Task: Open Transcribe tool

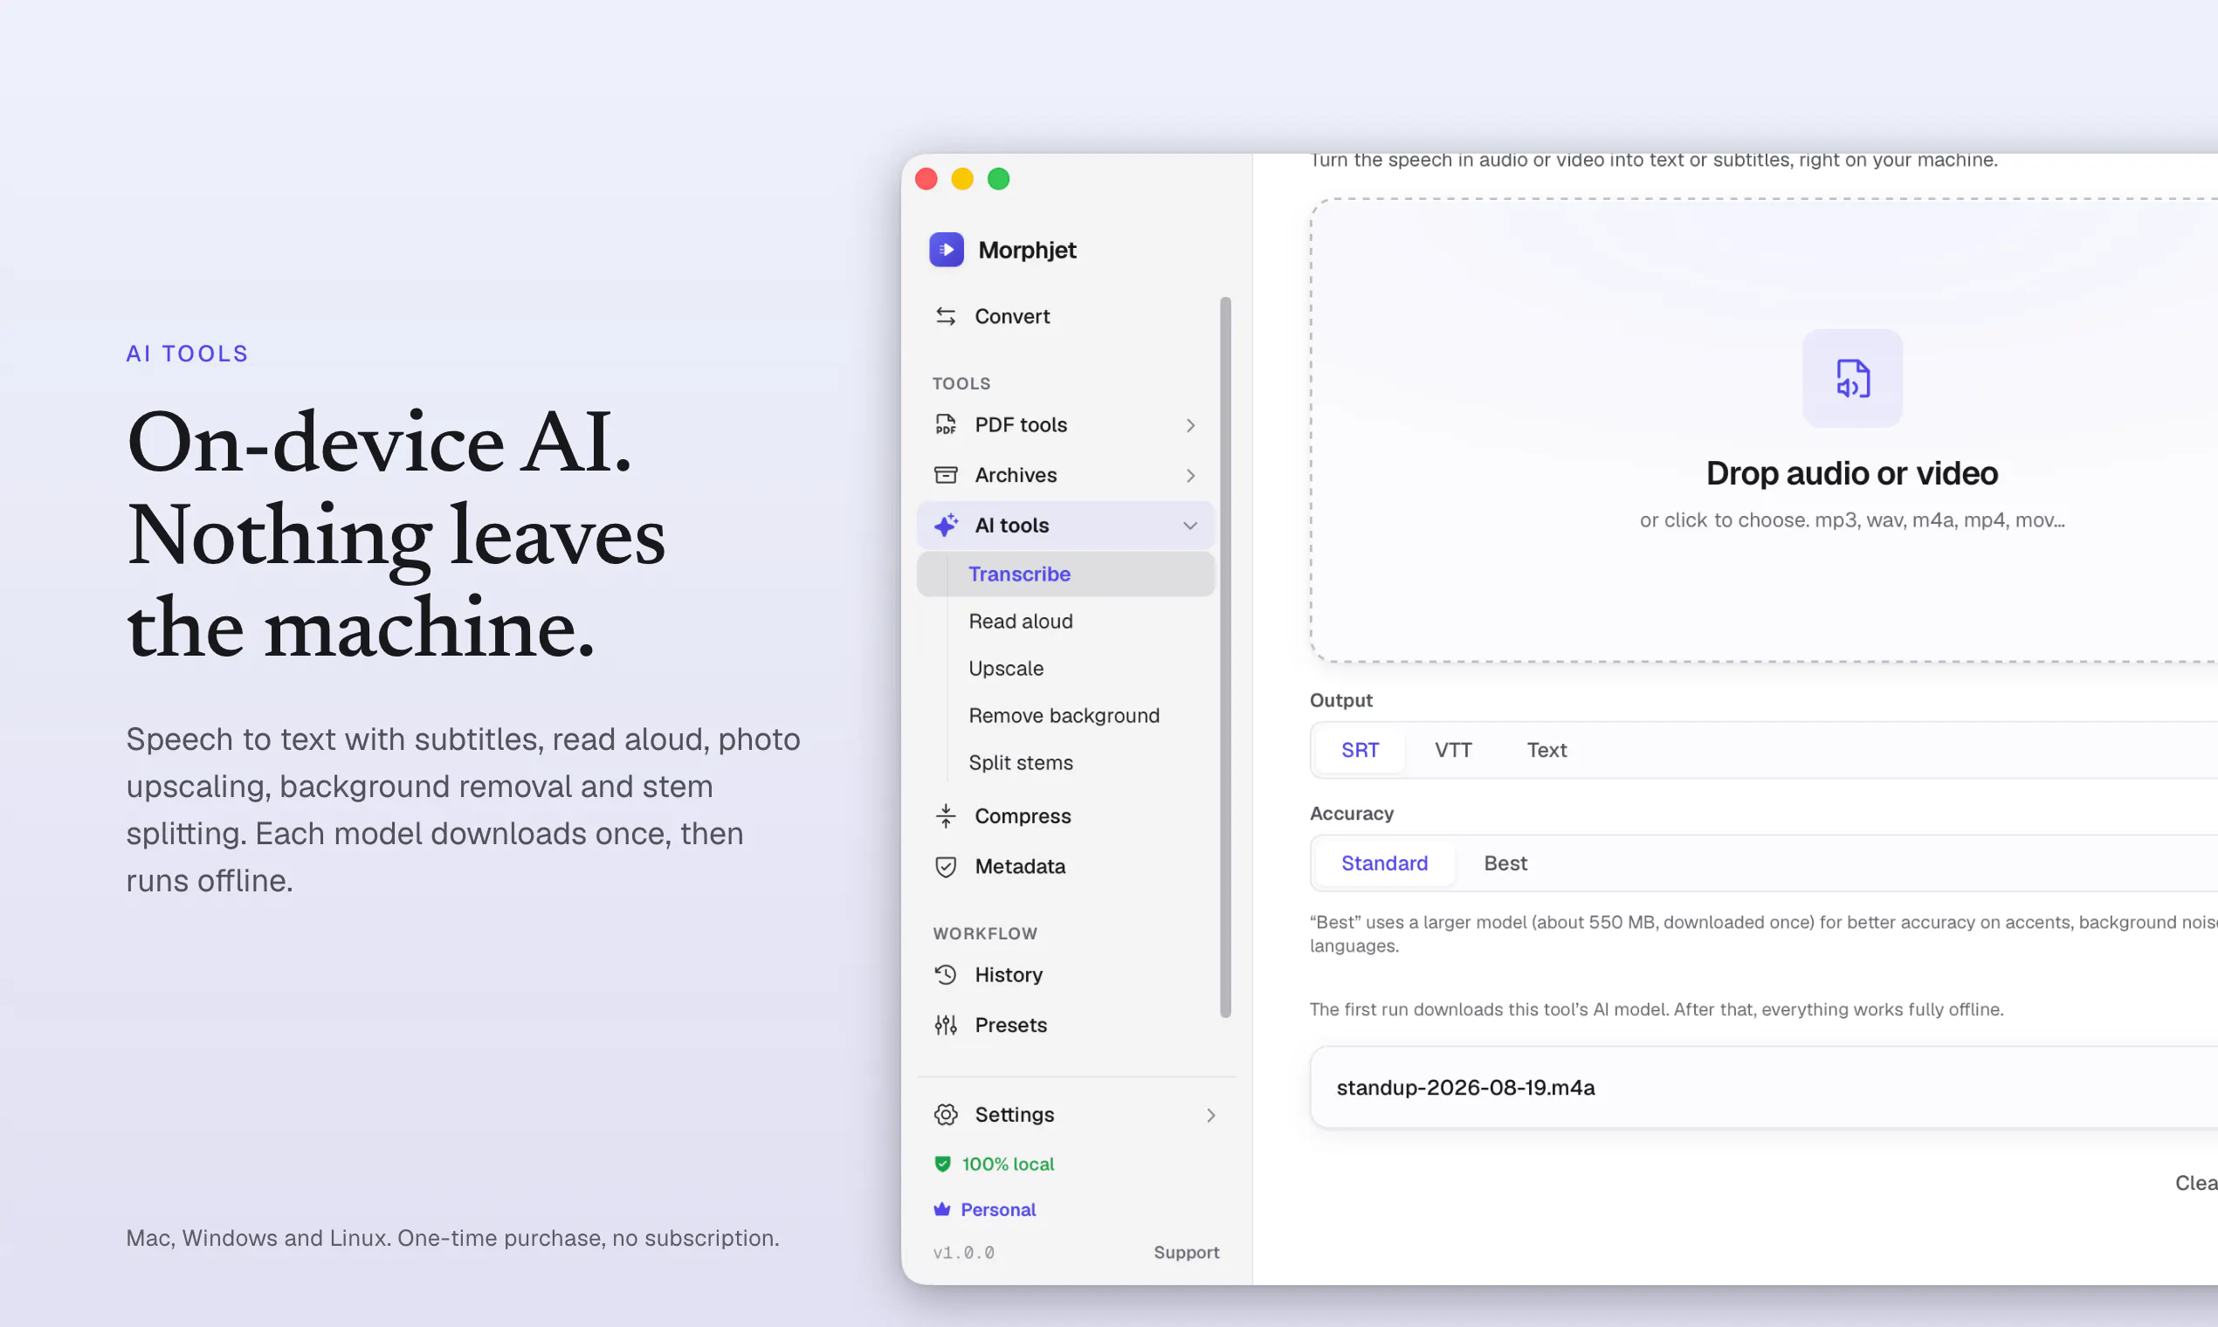Action: (x=1065, y=574)
